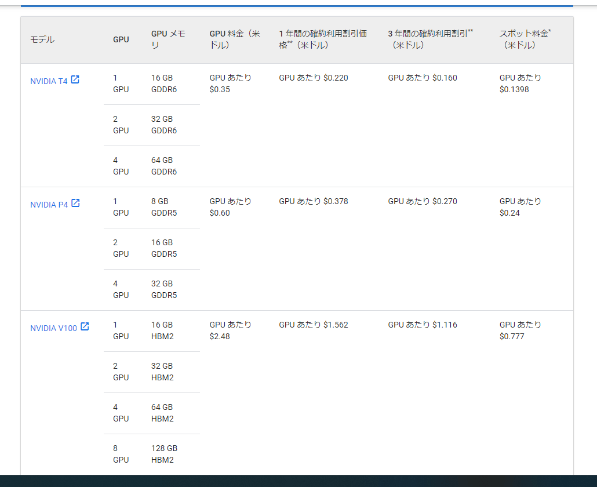Select the 4 GPU cell beside 64 GB HBM2
Image resolution: width=597 pixels, height=487 pixels.
click(121, 412)
